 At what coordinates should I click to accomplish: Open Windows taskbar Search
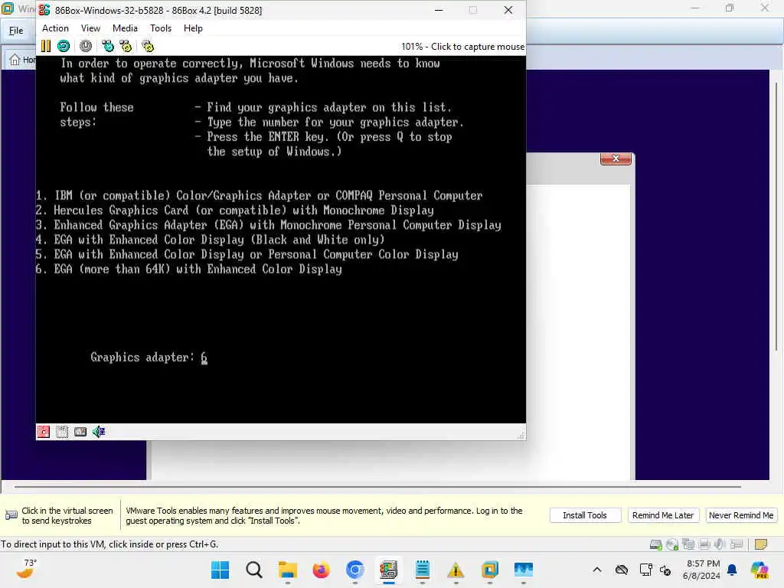click(254, 570)
